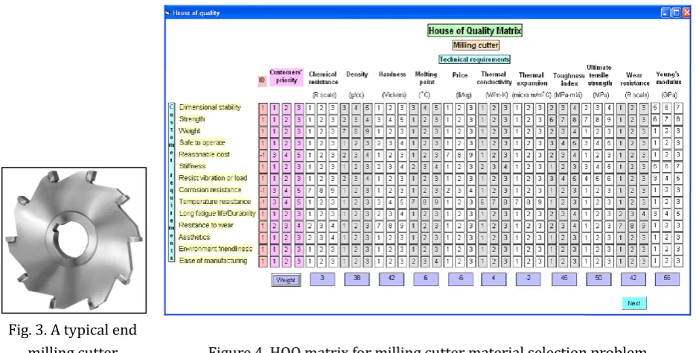Click the Technical requirements label

pyautogui.click(x=474, y=59)
